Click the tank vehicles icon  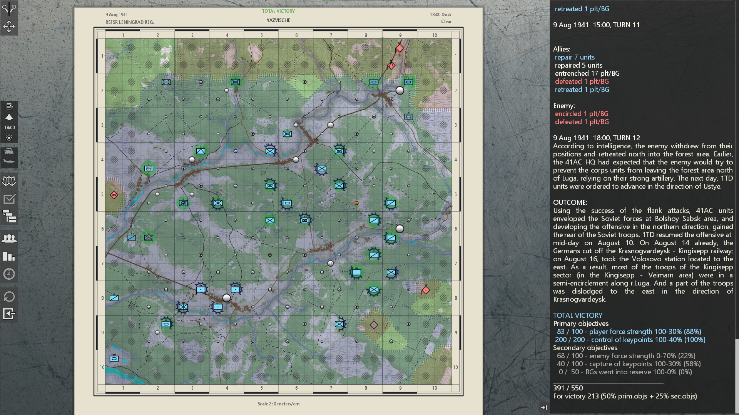(x=9, y=151)
